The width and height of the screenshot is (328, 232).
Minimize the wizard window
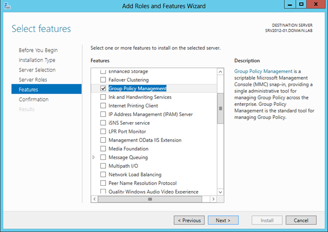[x=290, y=4]
